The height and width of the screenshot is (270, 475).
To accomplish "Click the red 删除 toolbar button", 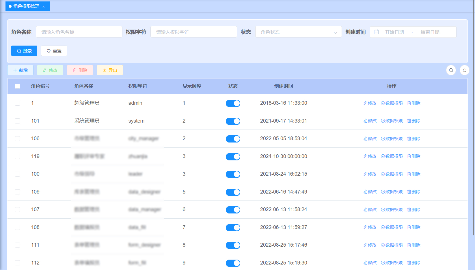I will tap(80, 70).
